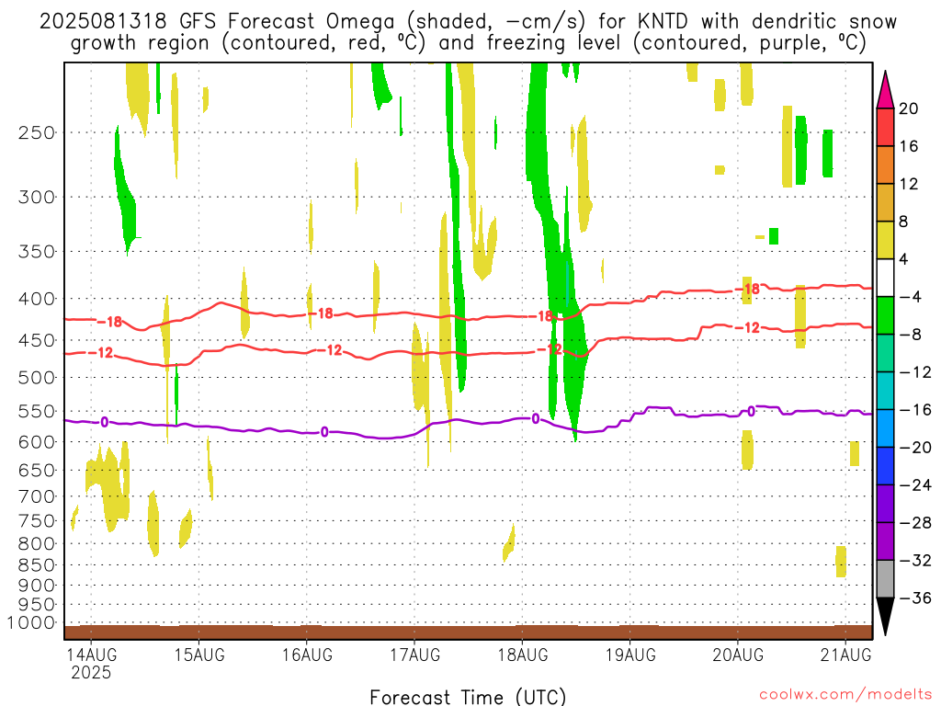
Task: Select the 21AUG date label
Action: click(845, 655)
